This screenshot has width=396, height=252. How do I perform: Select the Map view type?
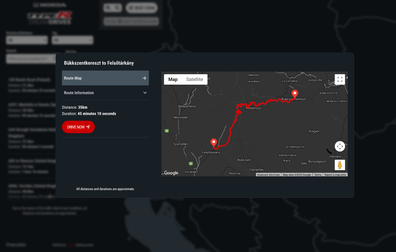[173, 79]
